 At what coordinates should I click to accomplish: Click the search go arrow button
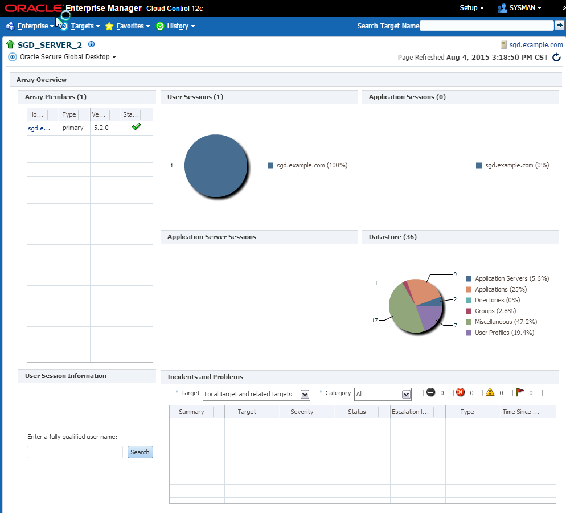click(x=559, y=25)
